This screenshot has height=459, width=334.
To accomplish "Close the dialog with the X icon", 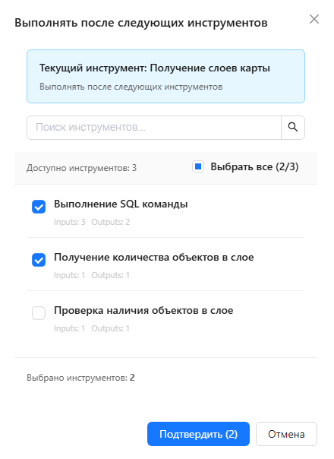I will (314, 19).
